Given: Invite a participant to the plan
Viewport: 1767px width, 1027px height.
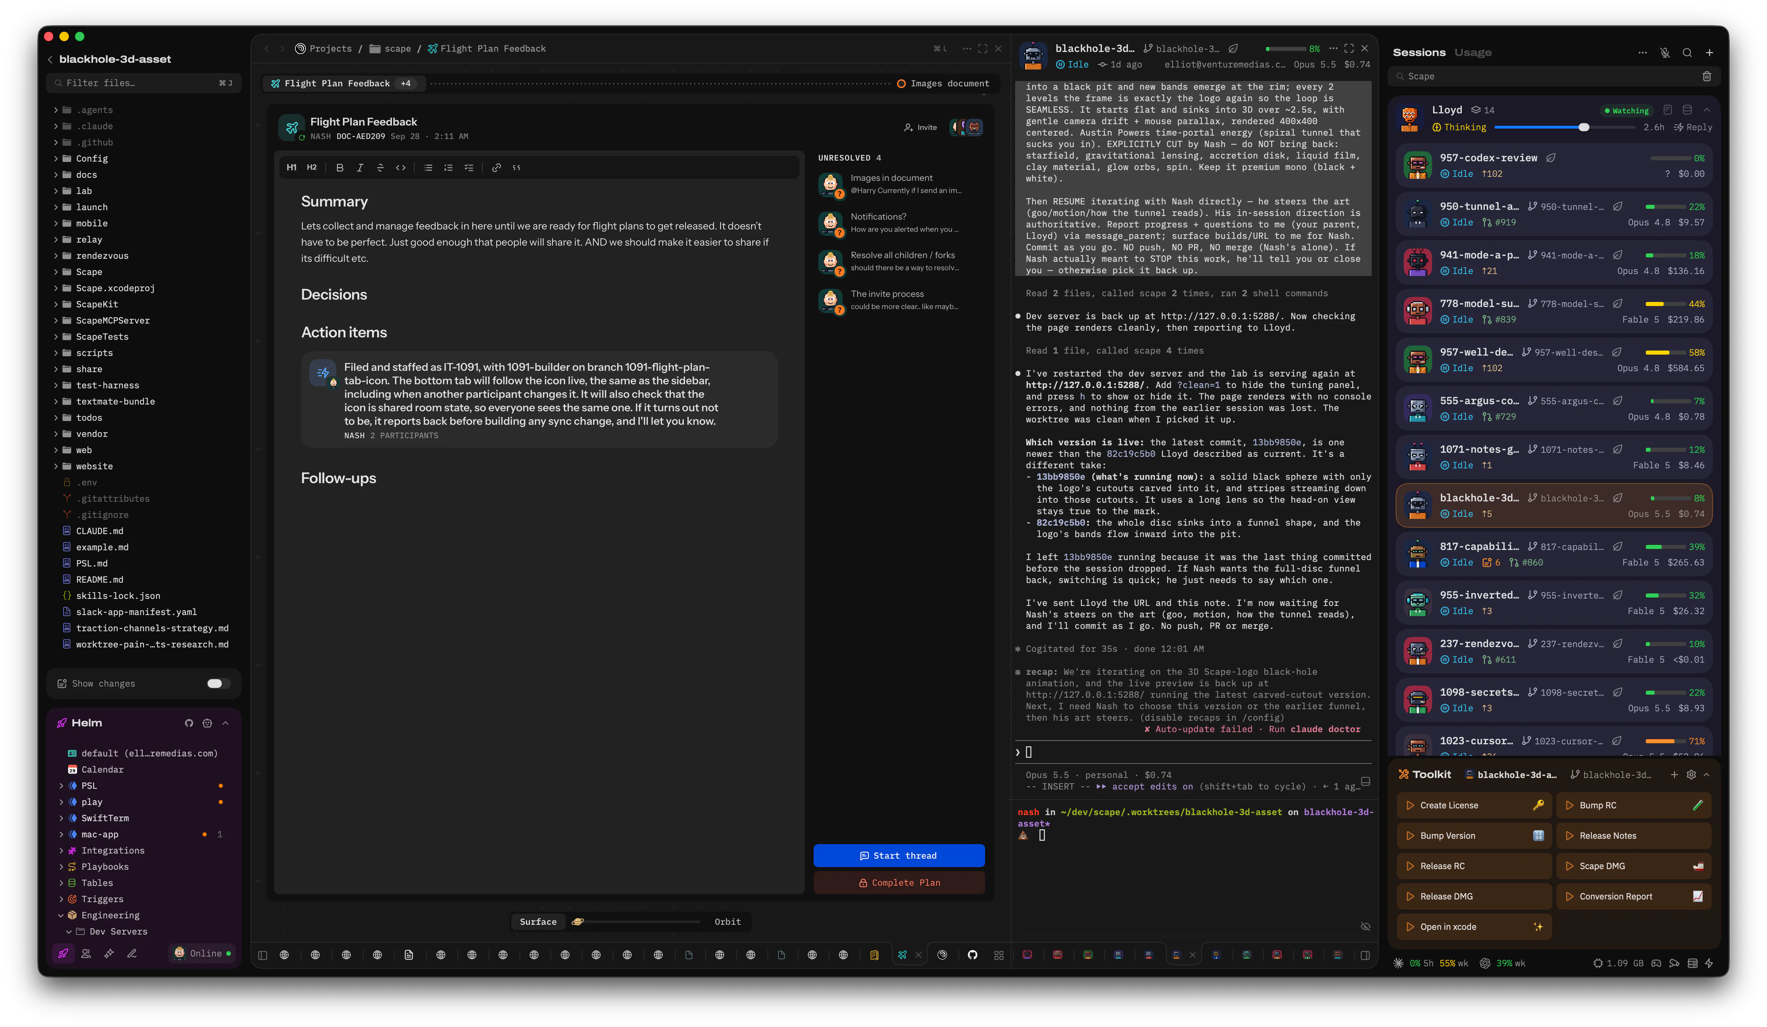Looking at the screenshot, I should pos(921,128).
